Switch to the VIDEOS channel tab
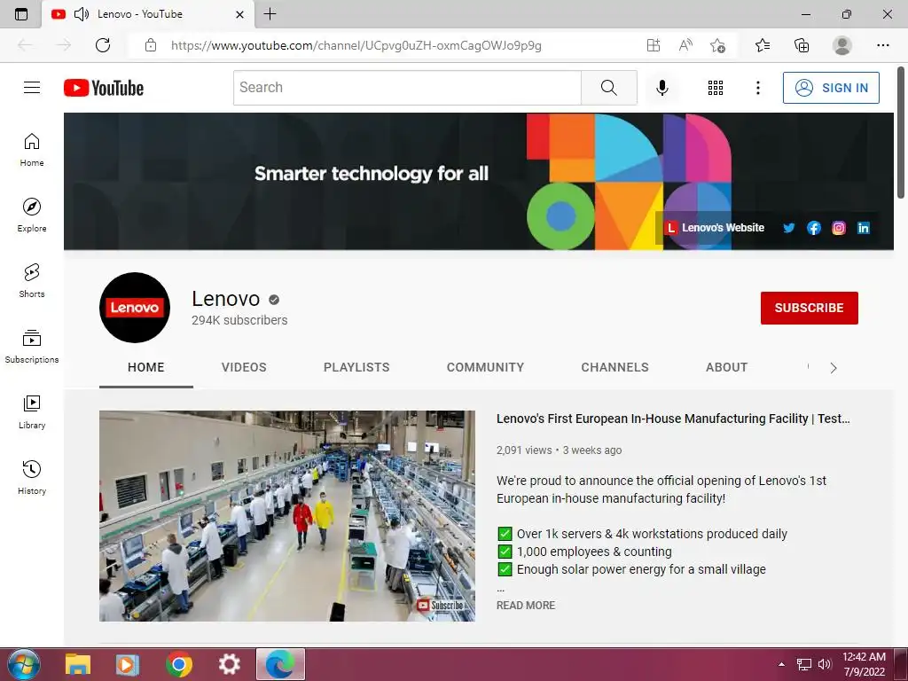 (244, 367)
